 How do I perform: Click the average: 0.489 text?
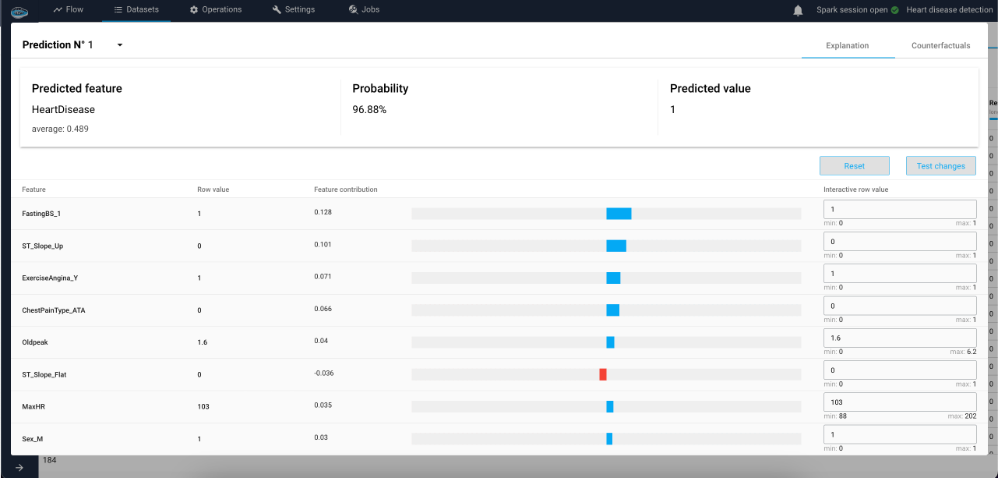click(x=60, y=129)
